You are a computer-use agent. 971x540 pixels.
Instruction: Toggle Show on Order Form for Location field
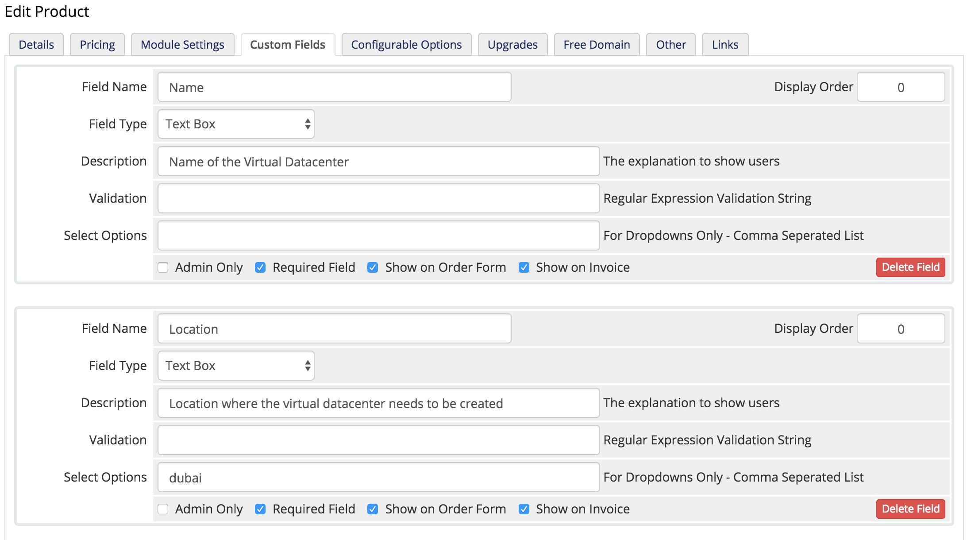pos(373,509)
